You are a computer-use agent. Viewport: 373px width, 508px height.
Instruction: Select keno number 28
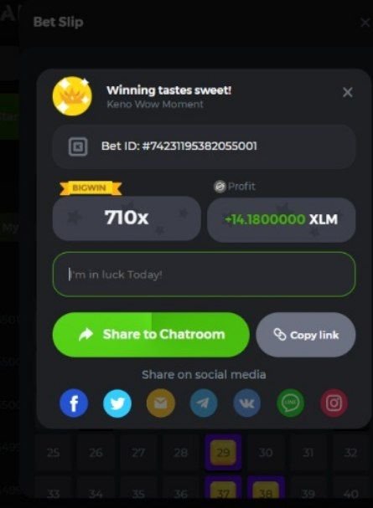pyautogui.click(x=181, y=452)
